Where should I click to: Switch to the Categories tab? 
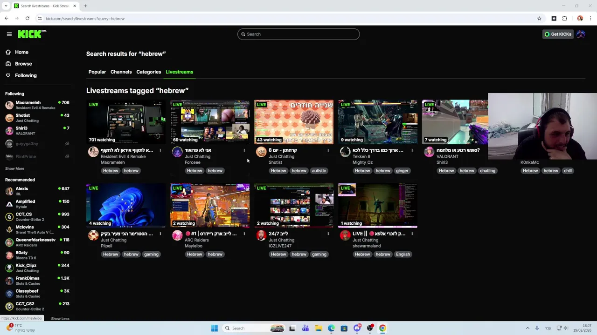tap(149, 72)
